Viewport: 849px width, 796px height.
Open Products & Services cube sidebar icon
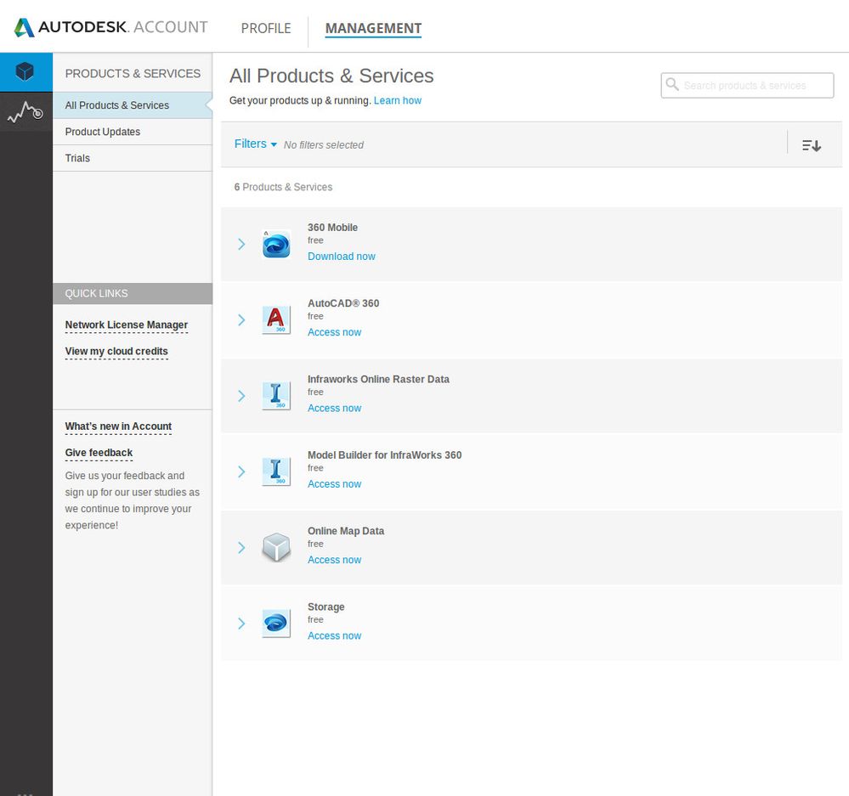click(25, 71)
